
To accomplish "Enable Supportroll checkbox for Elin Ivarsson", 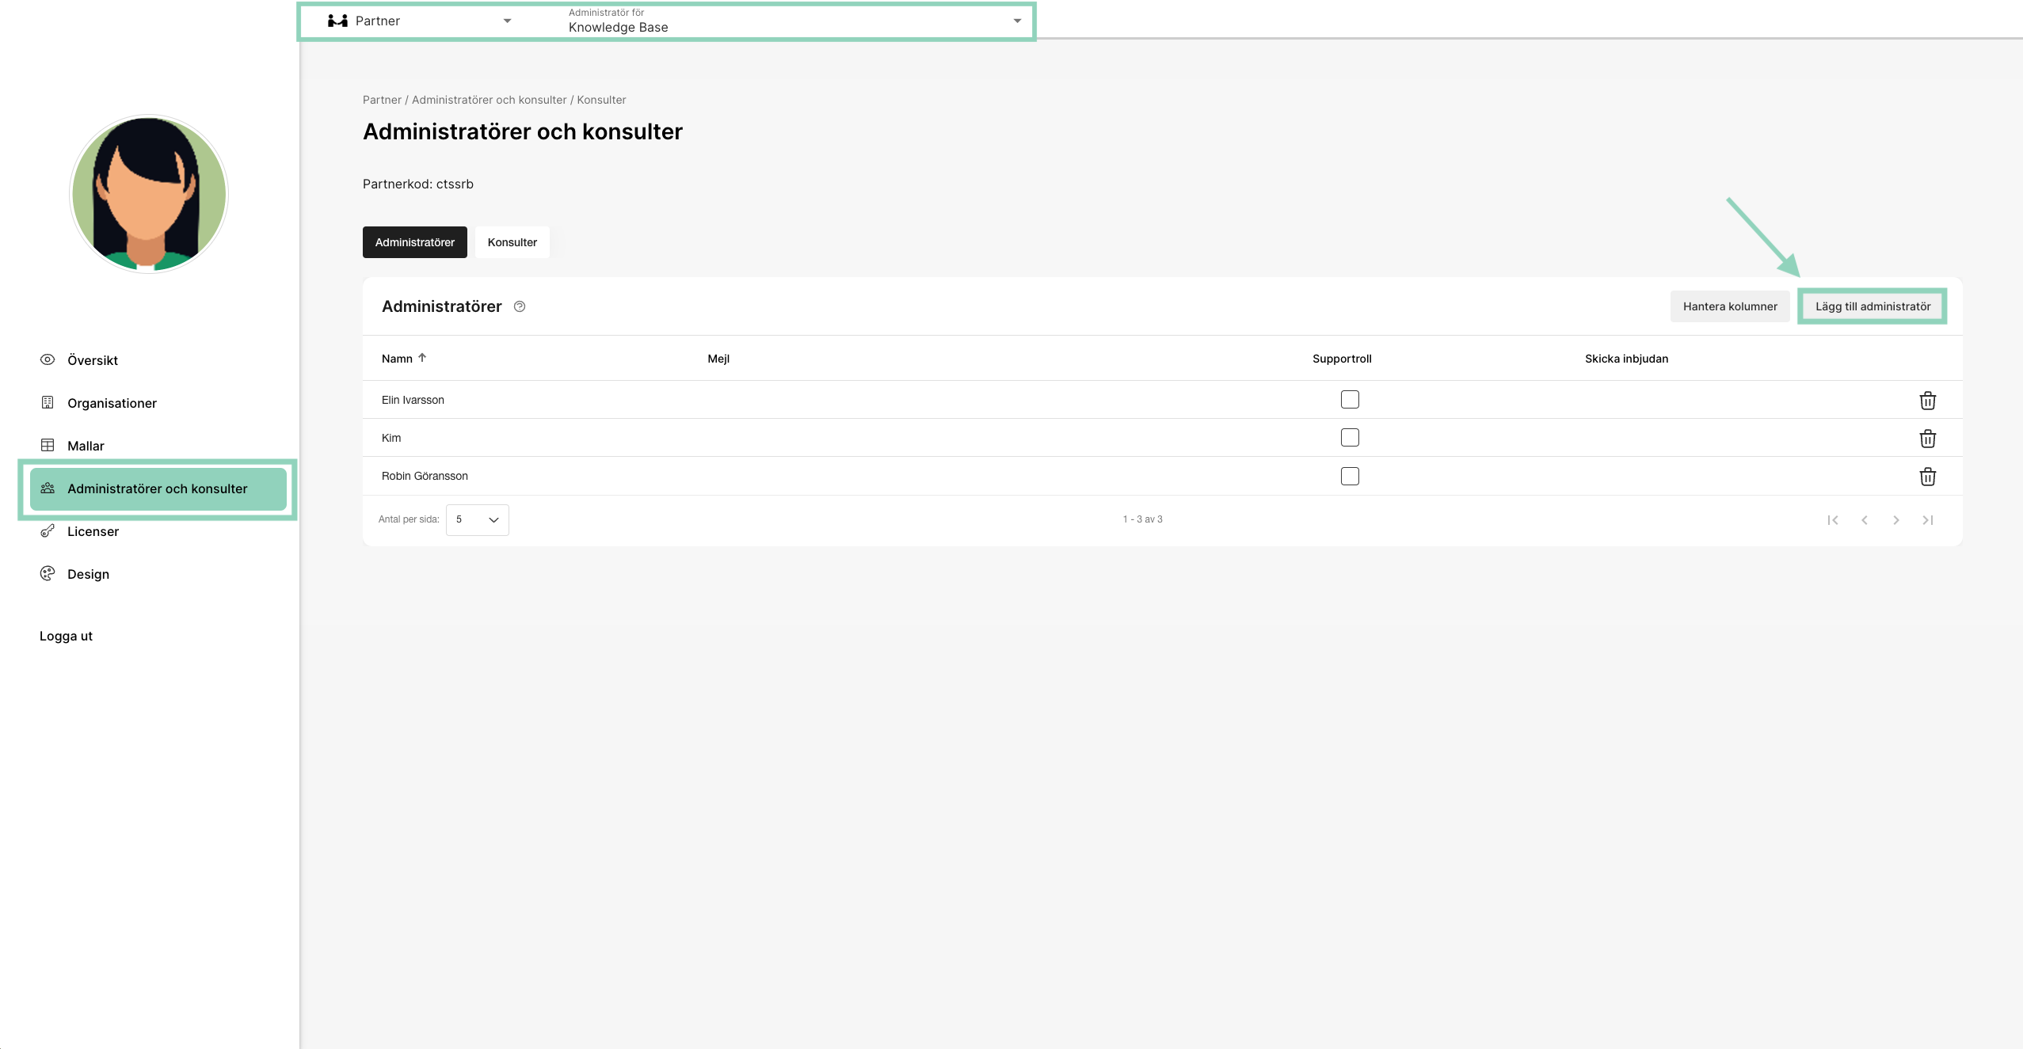I will point(1350,399).
